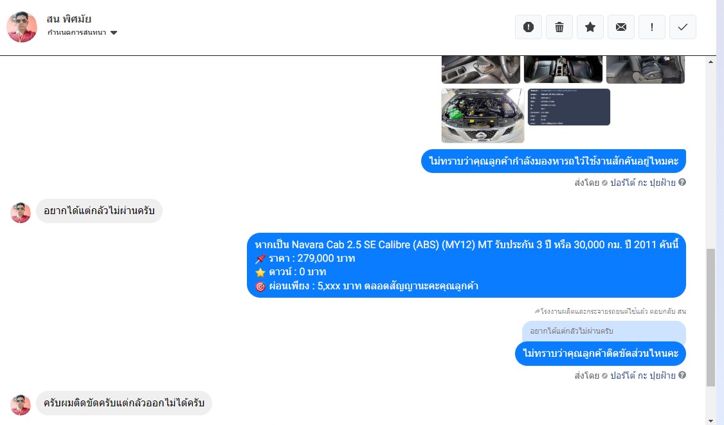
Task: Mark conversation done with checkmark icon
Action: pos(682,27)
